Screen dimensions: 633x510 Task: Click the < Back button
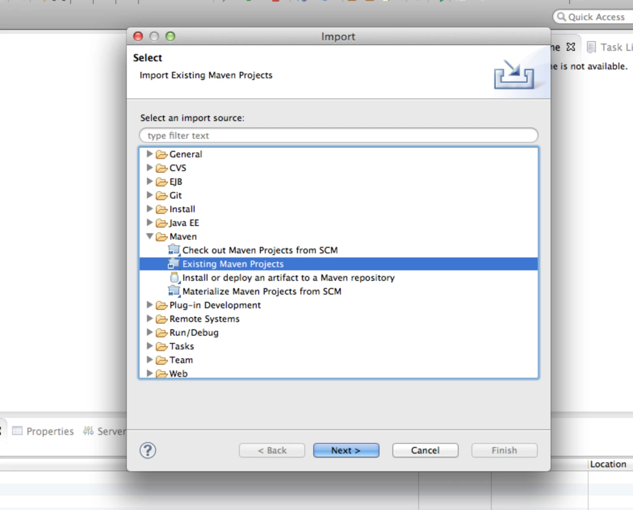(272, 450)
